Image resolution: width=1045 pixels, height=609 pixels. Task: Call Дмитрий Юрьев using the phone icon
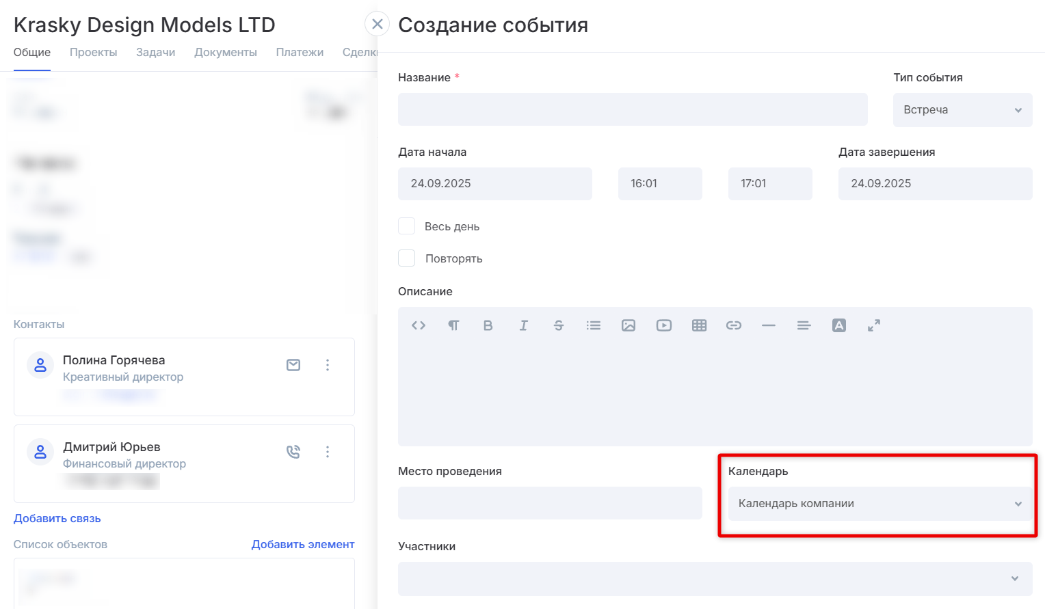coord(293,452)
